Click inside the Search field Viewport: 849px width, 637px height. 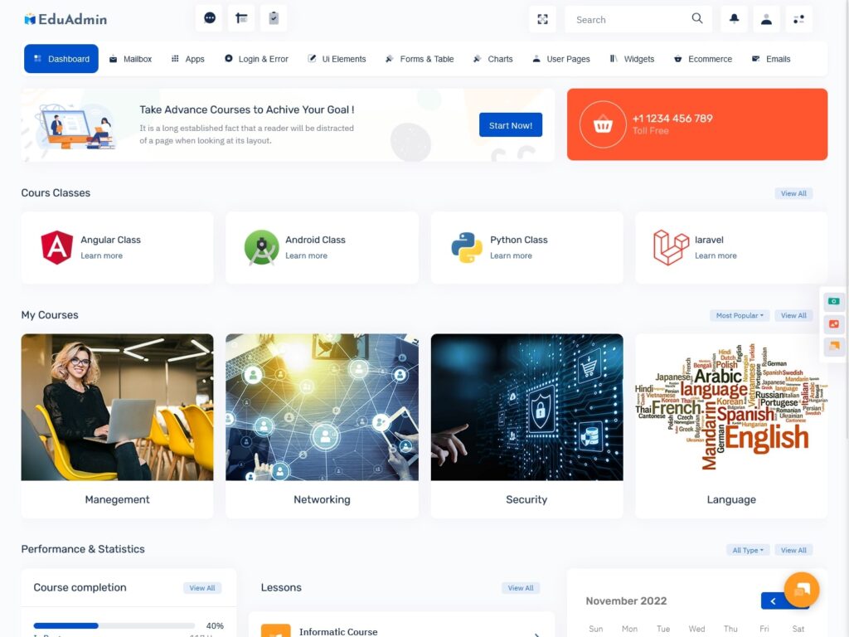point(630,19)
